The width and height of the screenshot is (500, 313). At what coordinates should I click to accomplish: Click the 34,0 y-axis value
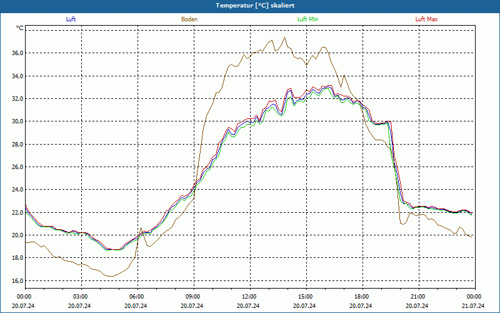point(17,76)
